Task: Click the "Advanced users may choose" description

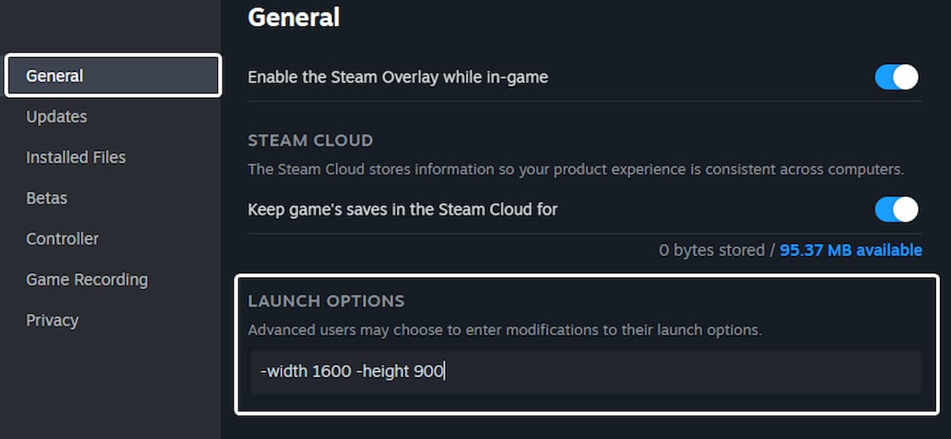Action: pos(504,330)
